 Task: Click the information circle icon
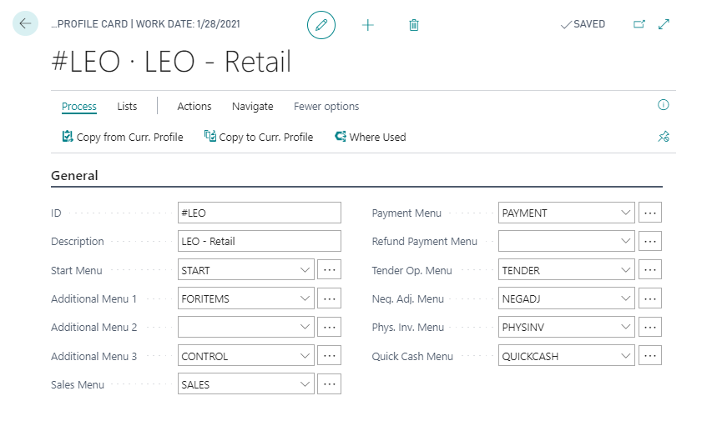[x=664, y=105]
